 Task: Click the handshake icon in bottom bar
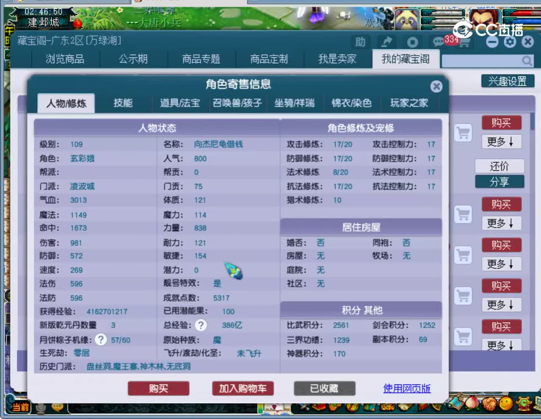coord(489,405)
